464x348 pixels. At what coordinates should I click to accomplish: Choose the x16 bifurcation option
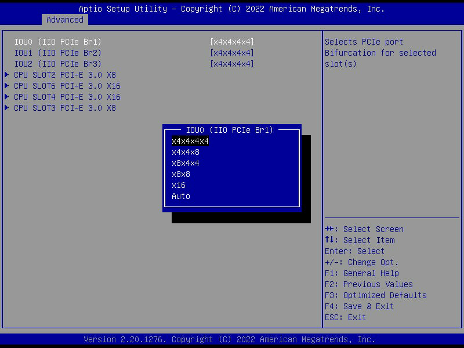178,185
